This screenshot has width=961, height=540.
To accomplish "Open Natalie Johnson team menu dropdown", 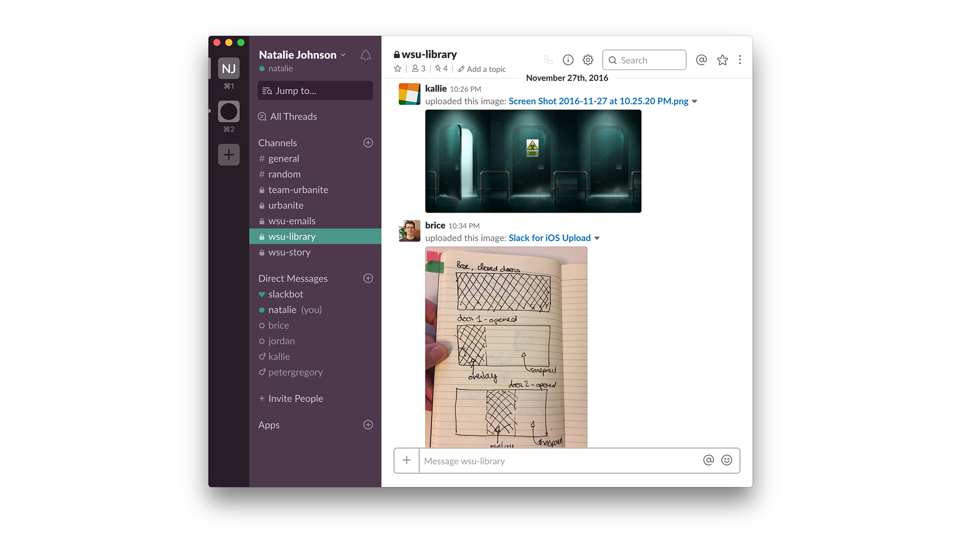I will pos(302,54).
